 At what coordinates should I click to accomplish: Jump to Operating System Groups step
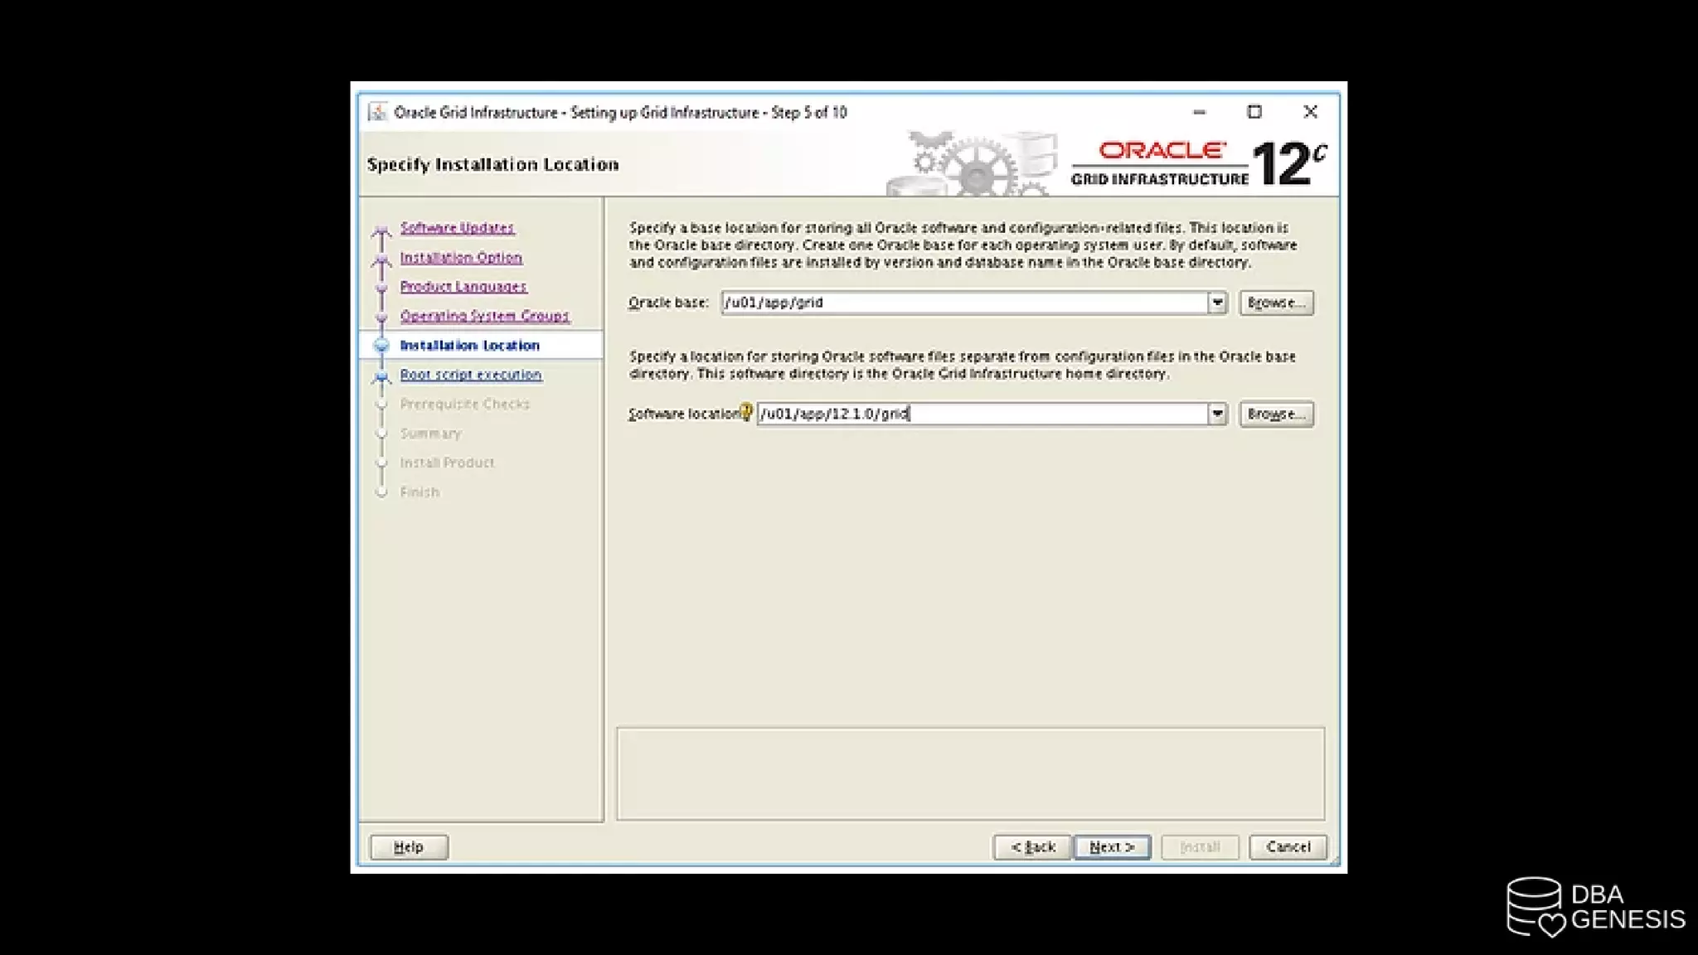[484, 316]
